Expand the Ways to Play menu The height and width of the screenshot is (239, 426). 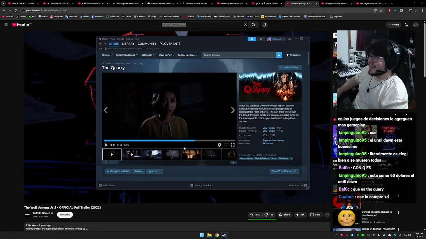pyautogui.click(x=166, y=55)
